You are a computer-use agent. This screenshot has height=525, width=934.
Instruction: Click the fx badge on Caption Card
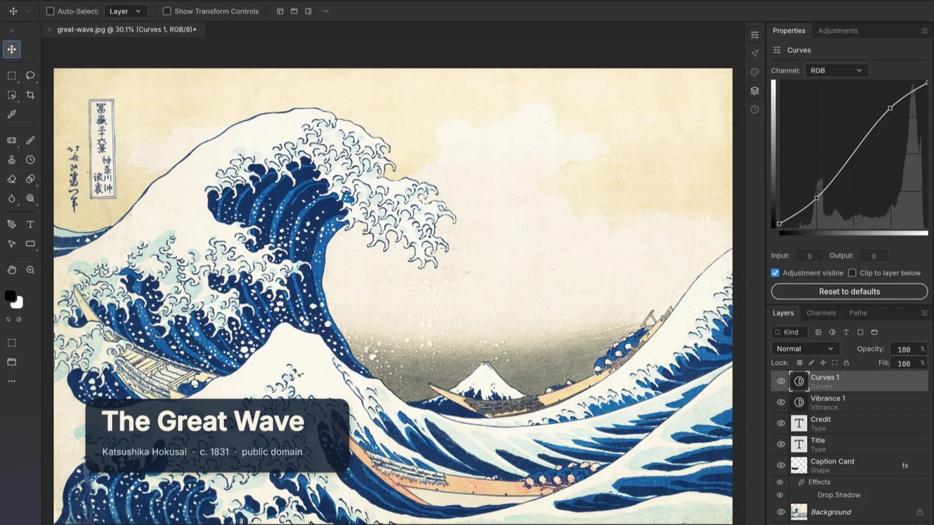tap(905, 466)
